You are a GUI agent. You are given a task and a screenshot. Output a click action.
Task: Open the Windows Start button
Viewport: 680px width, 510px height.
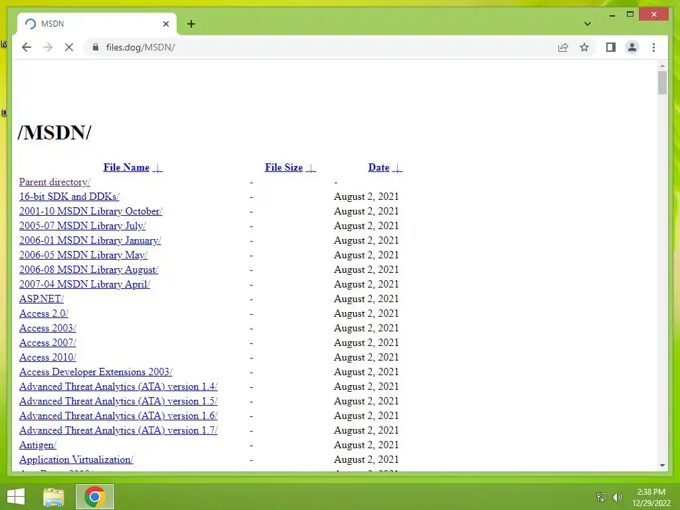click(16, 497)
